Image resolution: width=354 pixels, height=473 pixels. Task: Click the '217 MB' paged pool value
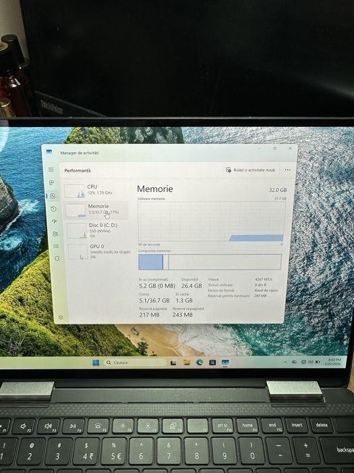(149, 315)
